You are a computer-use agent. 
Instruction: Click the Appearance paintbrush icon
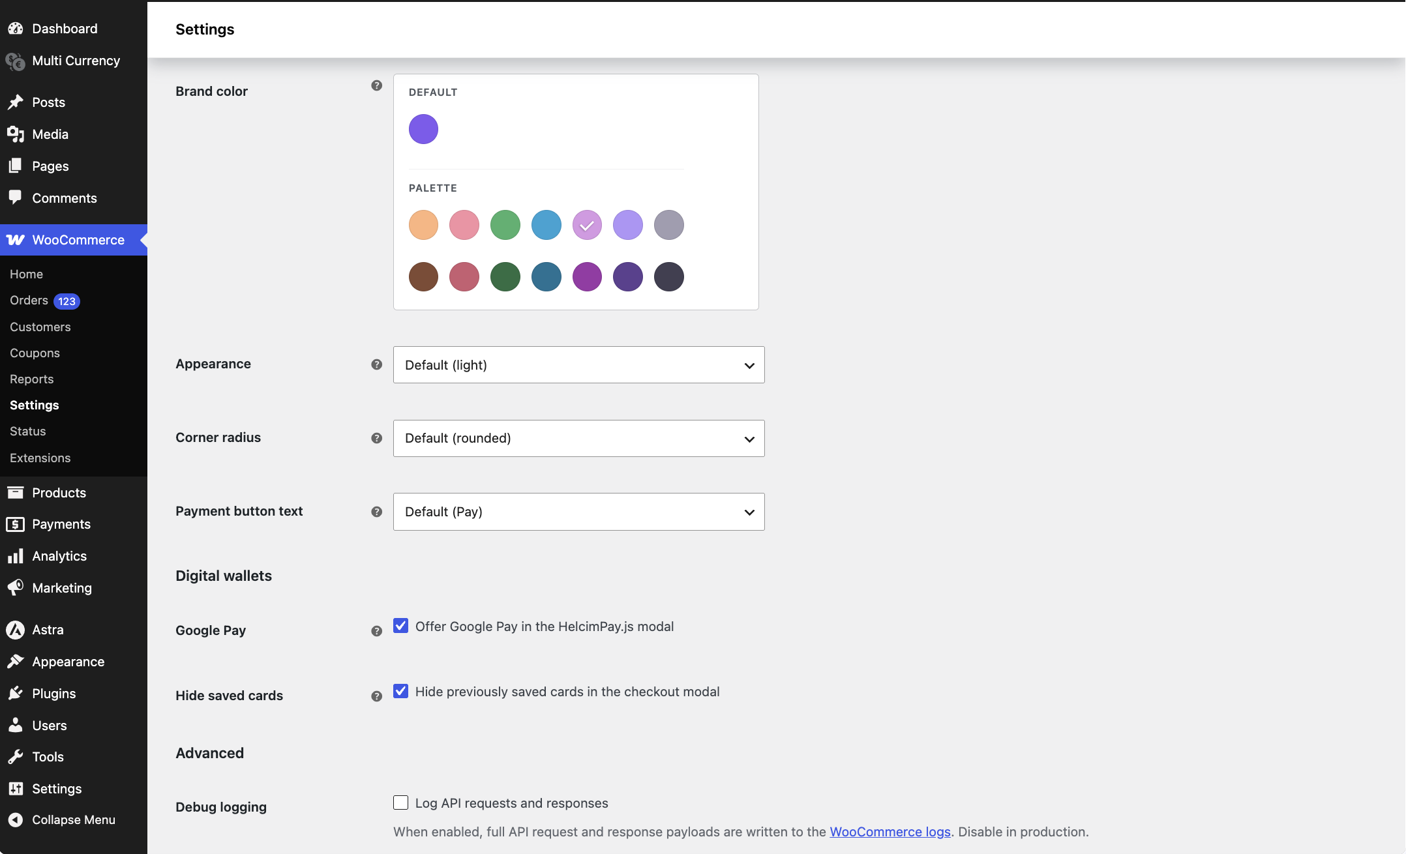coord(15,662)
